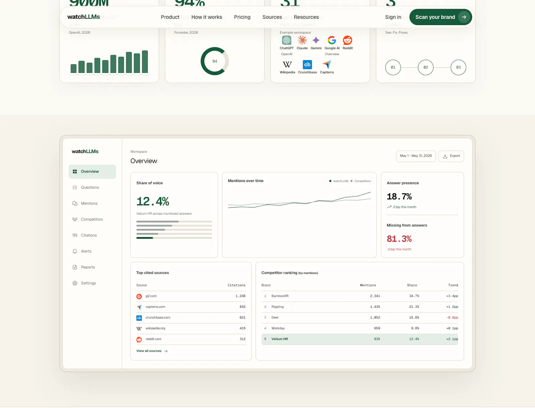Open the May 1 - May 31, 2026 date range picker
The width and height of the screenshot is (535, 408).
click(416, 156)
